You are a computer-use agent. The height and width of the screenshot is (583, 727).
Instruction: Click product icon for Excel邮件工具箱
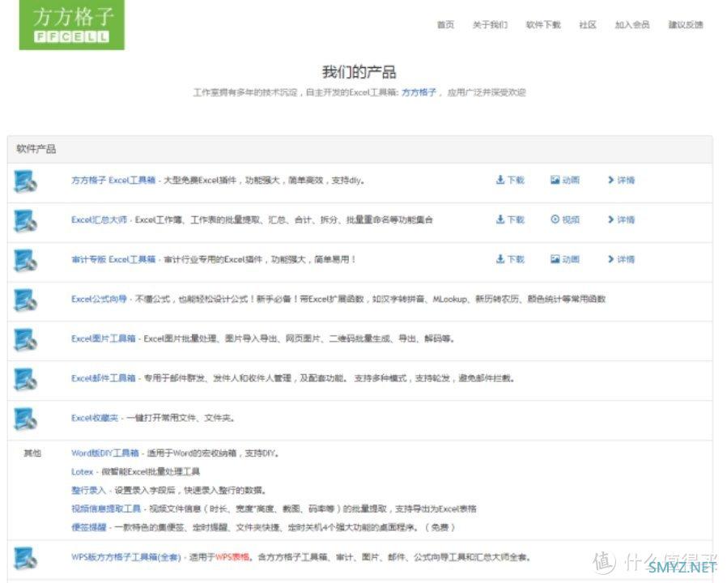[x=25, y=380]
